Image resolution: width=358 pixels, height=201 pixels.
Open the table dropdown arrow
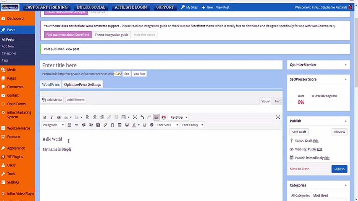(x=128, y=117)
